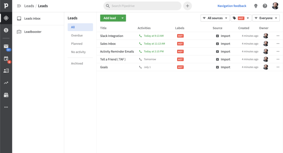Open the Leads target icon in sidebar
283x153 pixels.
pyautogui.click(x=6, y=18)
